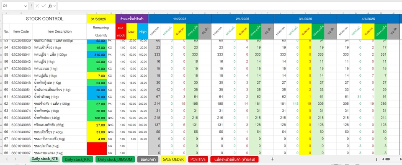Image resolution: width=402 pixels, height=165 pixels.
Task: Click the Item Description header cell
Action: click(x=59, y=31)
